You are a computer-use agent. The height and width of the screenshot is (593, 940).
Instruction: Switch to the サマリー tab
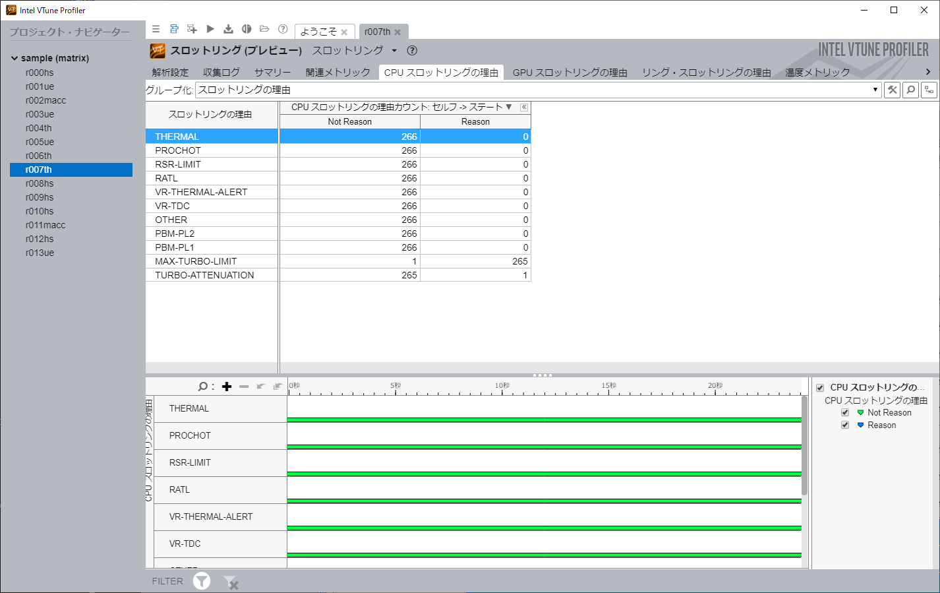pyautogui.click(x=272, y=73)
